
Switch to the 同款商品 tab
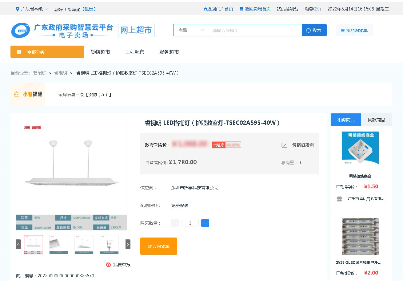click(x=376, y=120)
